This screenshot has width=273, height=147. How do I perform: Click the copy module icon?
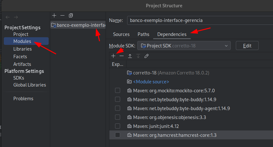coord(71,16)
